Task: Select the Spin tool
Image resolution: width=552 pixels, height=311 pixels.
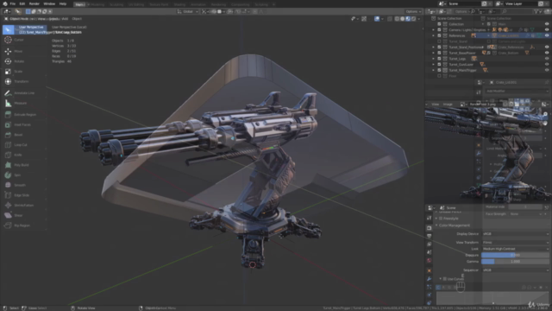Action: click(x=8, y=175)
